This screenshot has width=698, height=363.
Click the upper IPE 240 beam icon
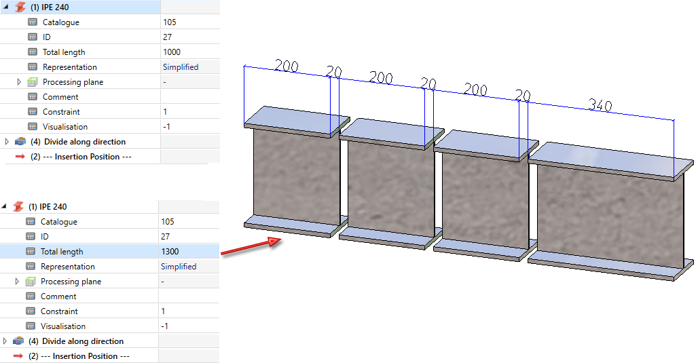(x=20, y=7)
